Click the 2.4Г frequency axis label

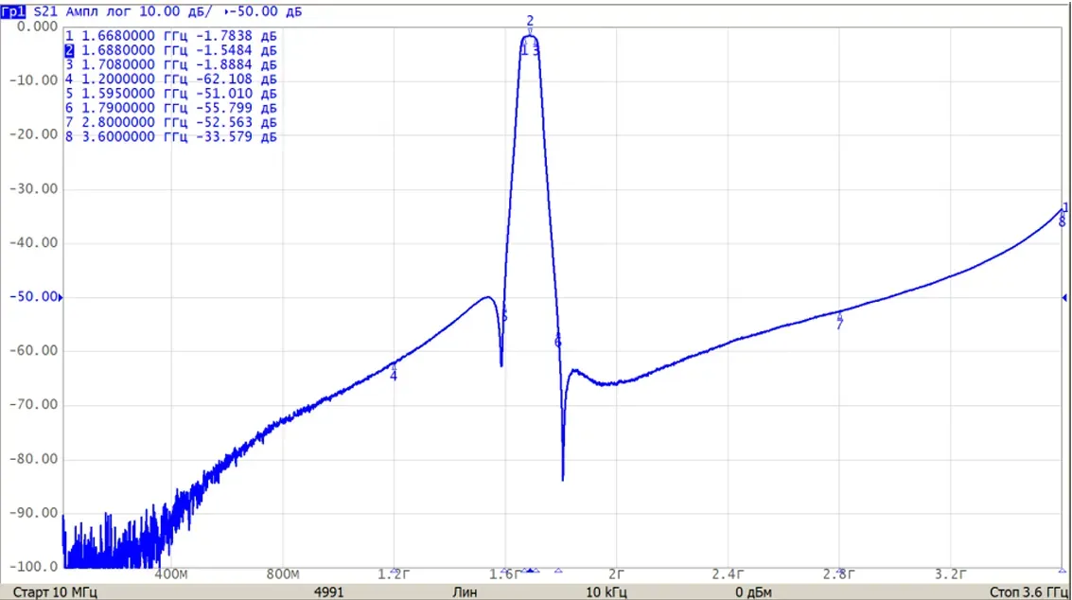click(728, 574)
